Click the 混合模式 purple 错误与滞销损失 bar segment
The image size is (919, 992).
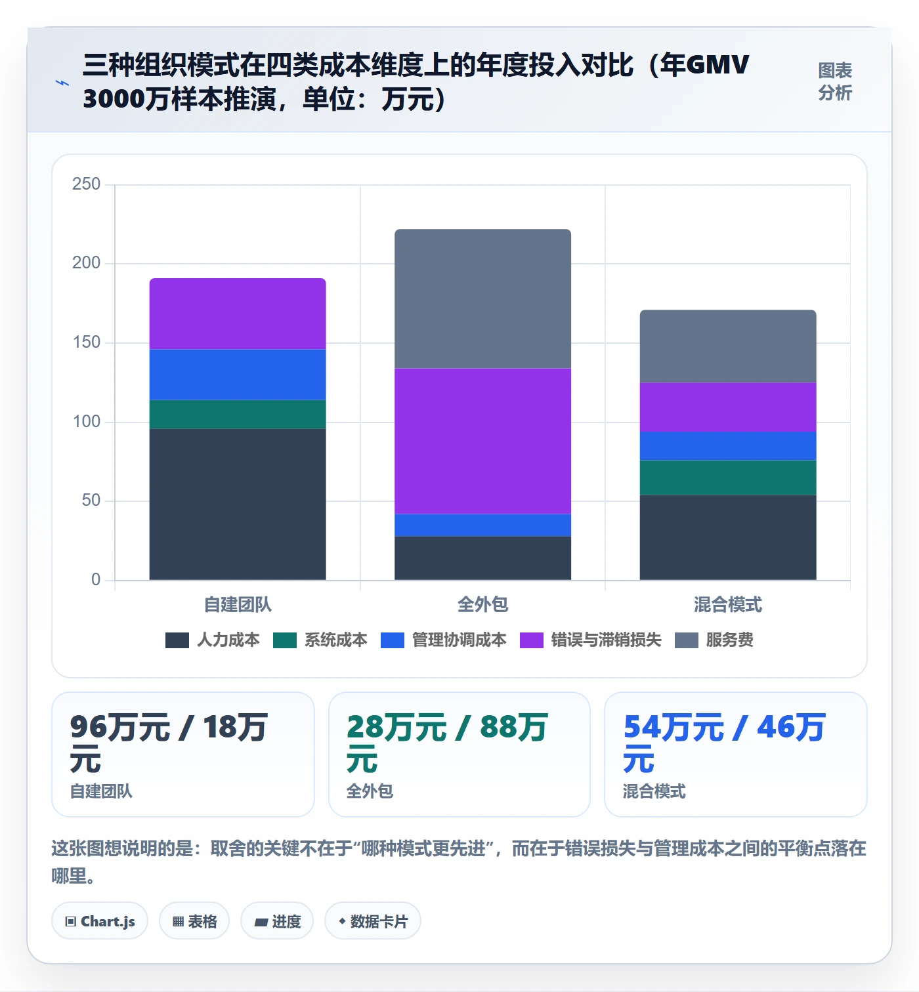tap(728, 407)
